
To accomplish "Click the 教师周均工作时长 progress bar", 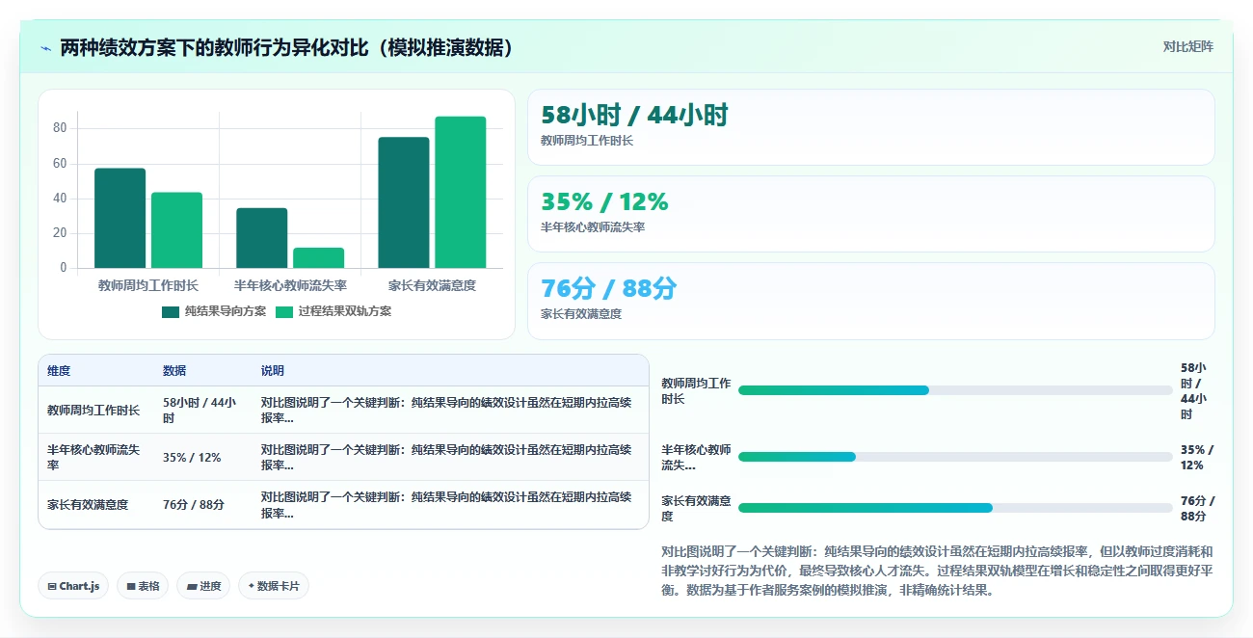I will point(955,390).
